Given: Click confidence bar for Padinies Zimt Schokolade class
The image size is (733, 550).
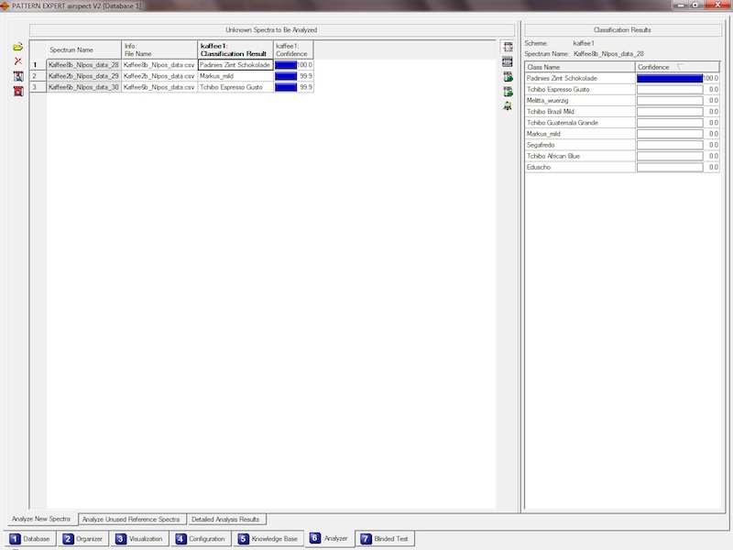Looking at the screenshot, I should [x=669, y=79].
